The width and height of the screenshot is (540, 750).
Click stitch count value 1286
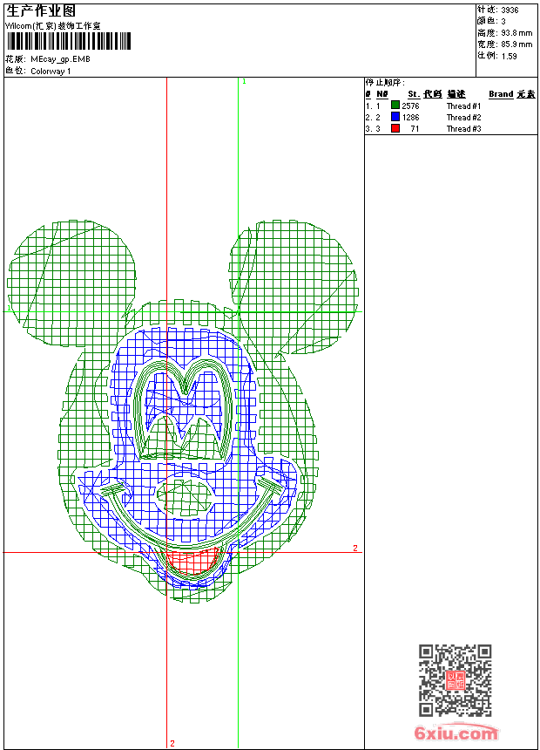[410, 118]
